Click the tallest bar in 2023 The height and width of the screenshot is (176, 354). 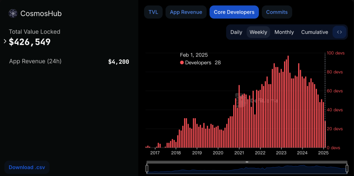288,101
